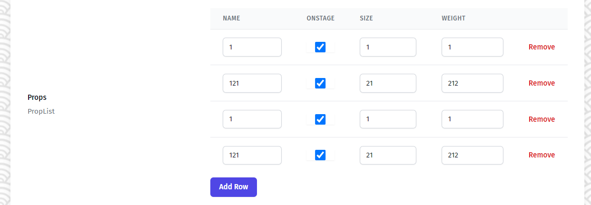Click Remove on the second prop row
This screenshot has height=205, width=591.
coord(542,83)
